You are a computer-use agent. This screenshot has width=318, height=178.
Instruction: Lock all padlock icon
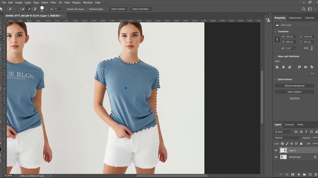coord(301,144)
